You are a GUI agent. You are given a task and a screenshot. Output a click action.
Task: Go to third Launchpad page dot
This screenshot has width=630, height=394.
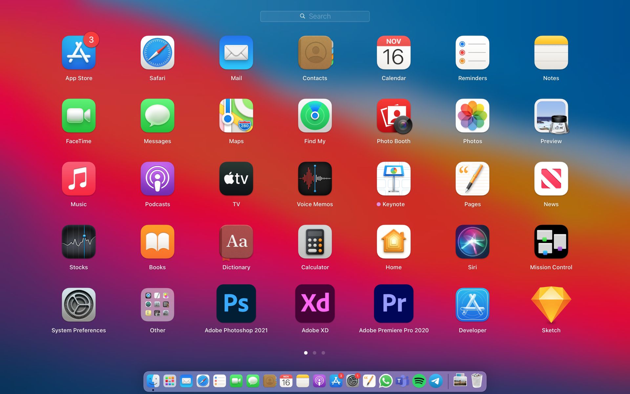[x=323, y=353]
